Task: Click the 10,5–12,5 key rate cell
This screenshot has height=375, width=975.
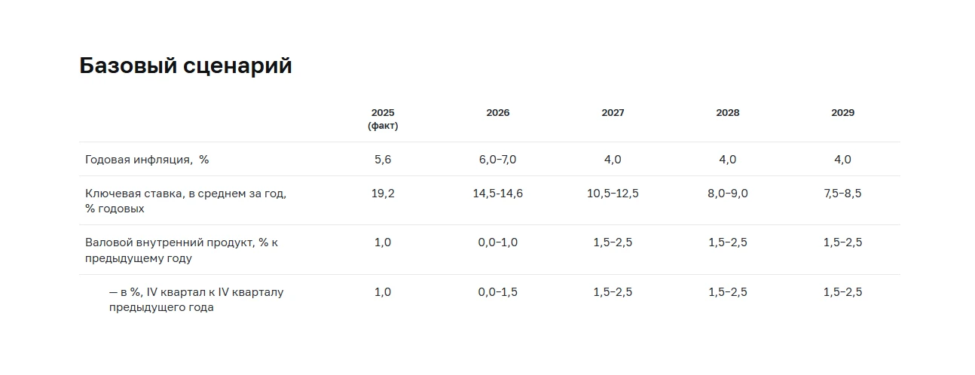Action: [613, 194]
